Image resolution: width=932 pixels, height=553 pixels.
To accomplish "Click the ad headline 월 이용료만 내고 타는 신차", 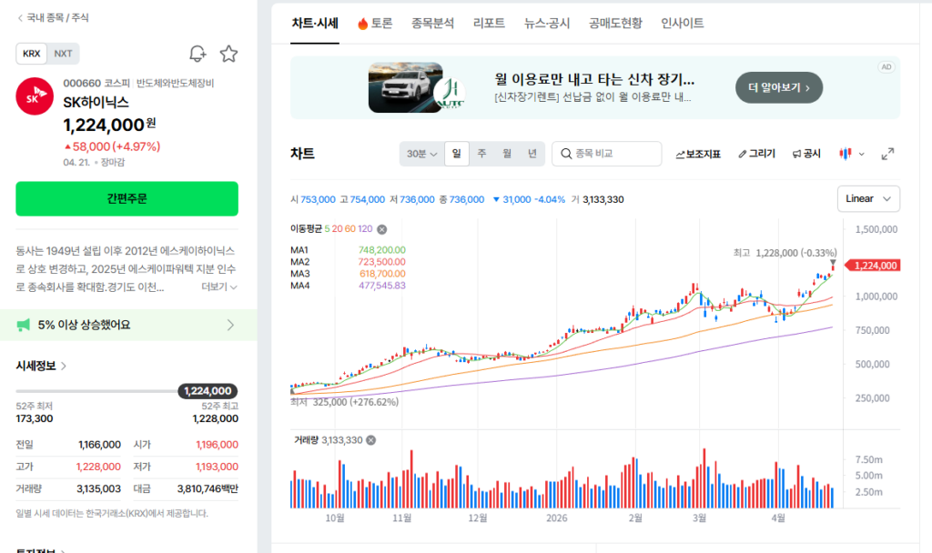I will click(x=593, y=80).
